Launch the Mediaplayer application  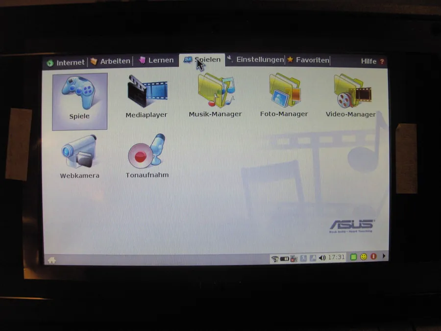[147, 96]
